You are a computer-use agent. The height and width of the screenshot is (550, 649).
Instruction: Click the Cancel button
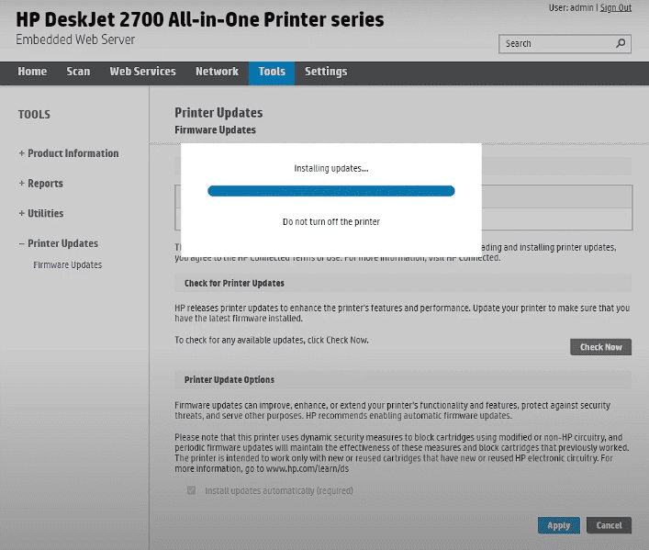tap(609, 525)
